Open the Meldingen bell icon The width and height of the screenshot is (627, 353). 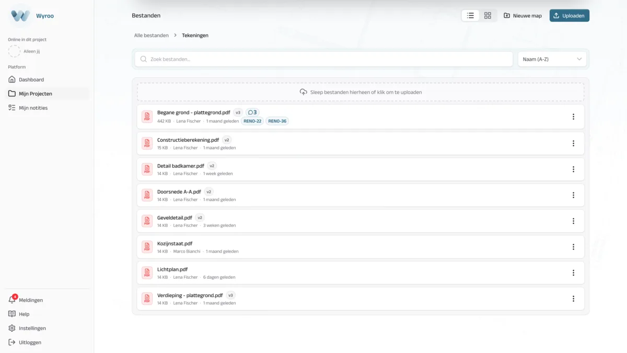tap(12, 300)
